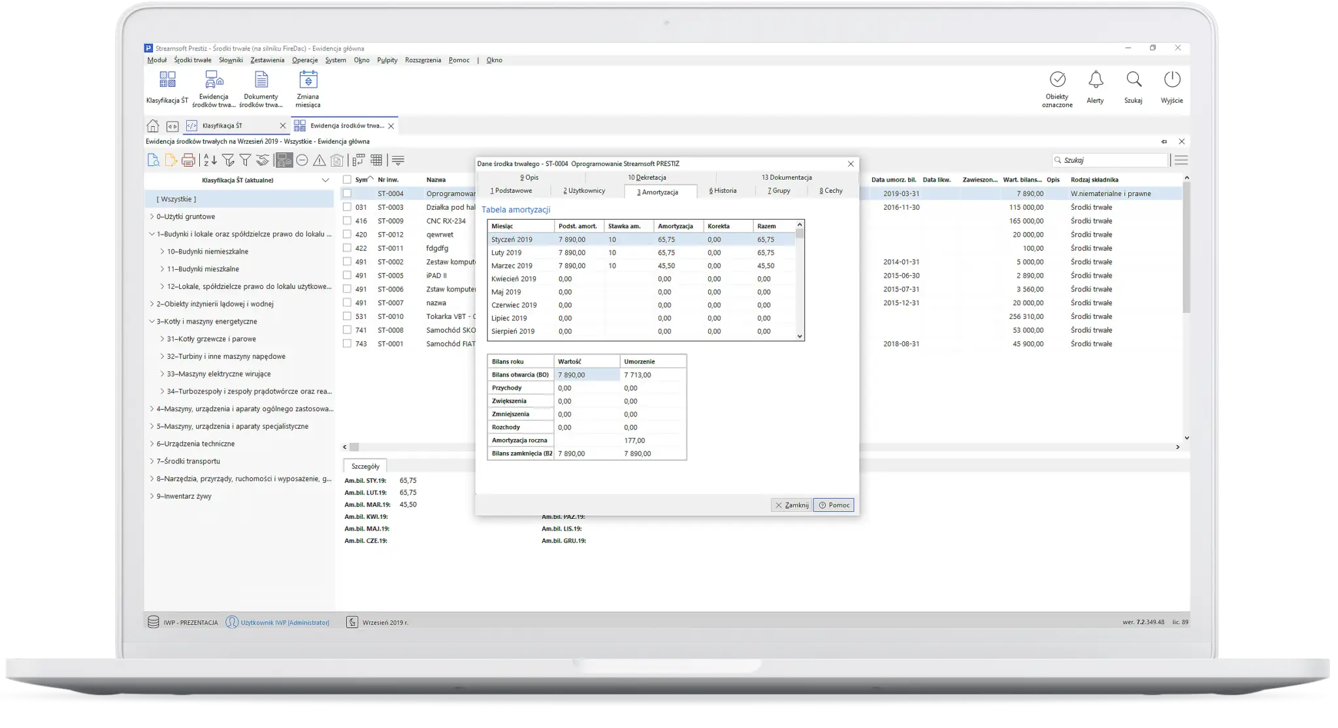Open Klasyfikacja ŚT (aktualne) dropdown
This screenshot has width=1338, height=728.
[x=325, y=180]
